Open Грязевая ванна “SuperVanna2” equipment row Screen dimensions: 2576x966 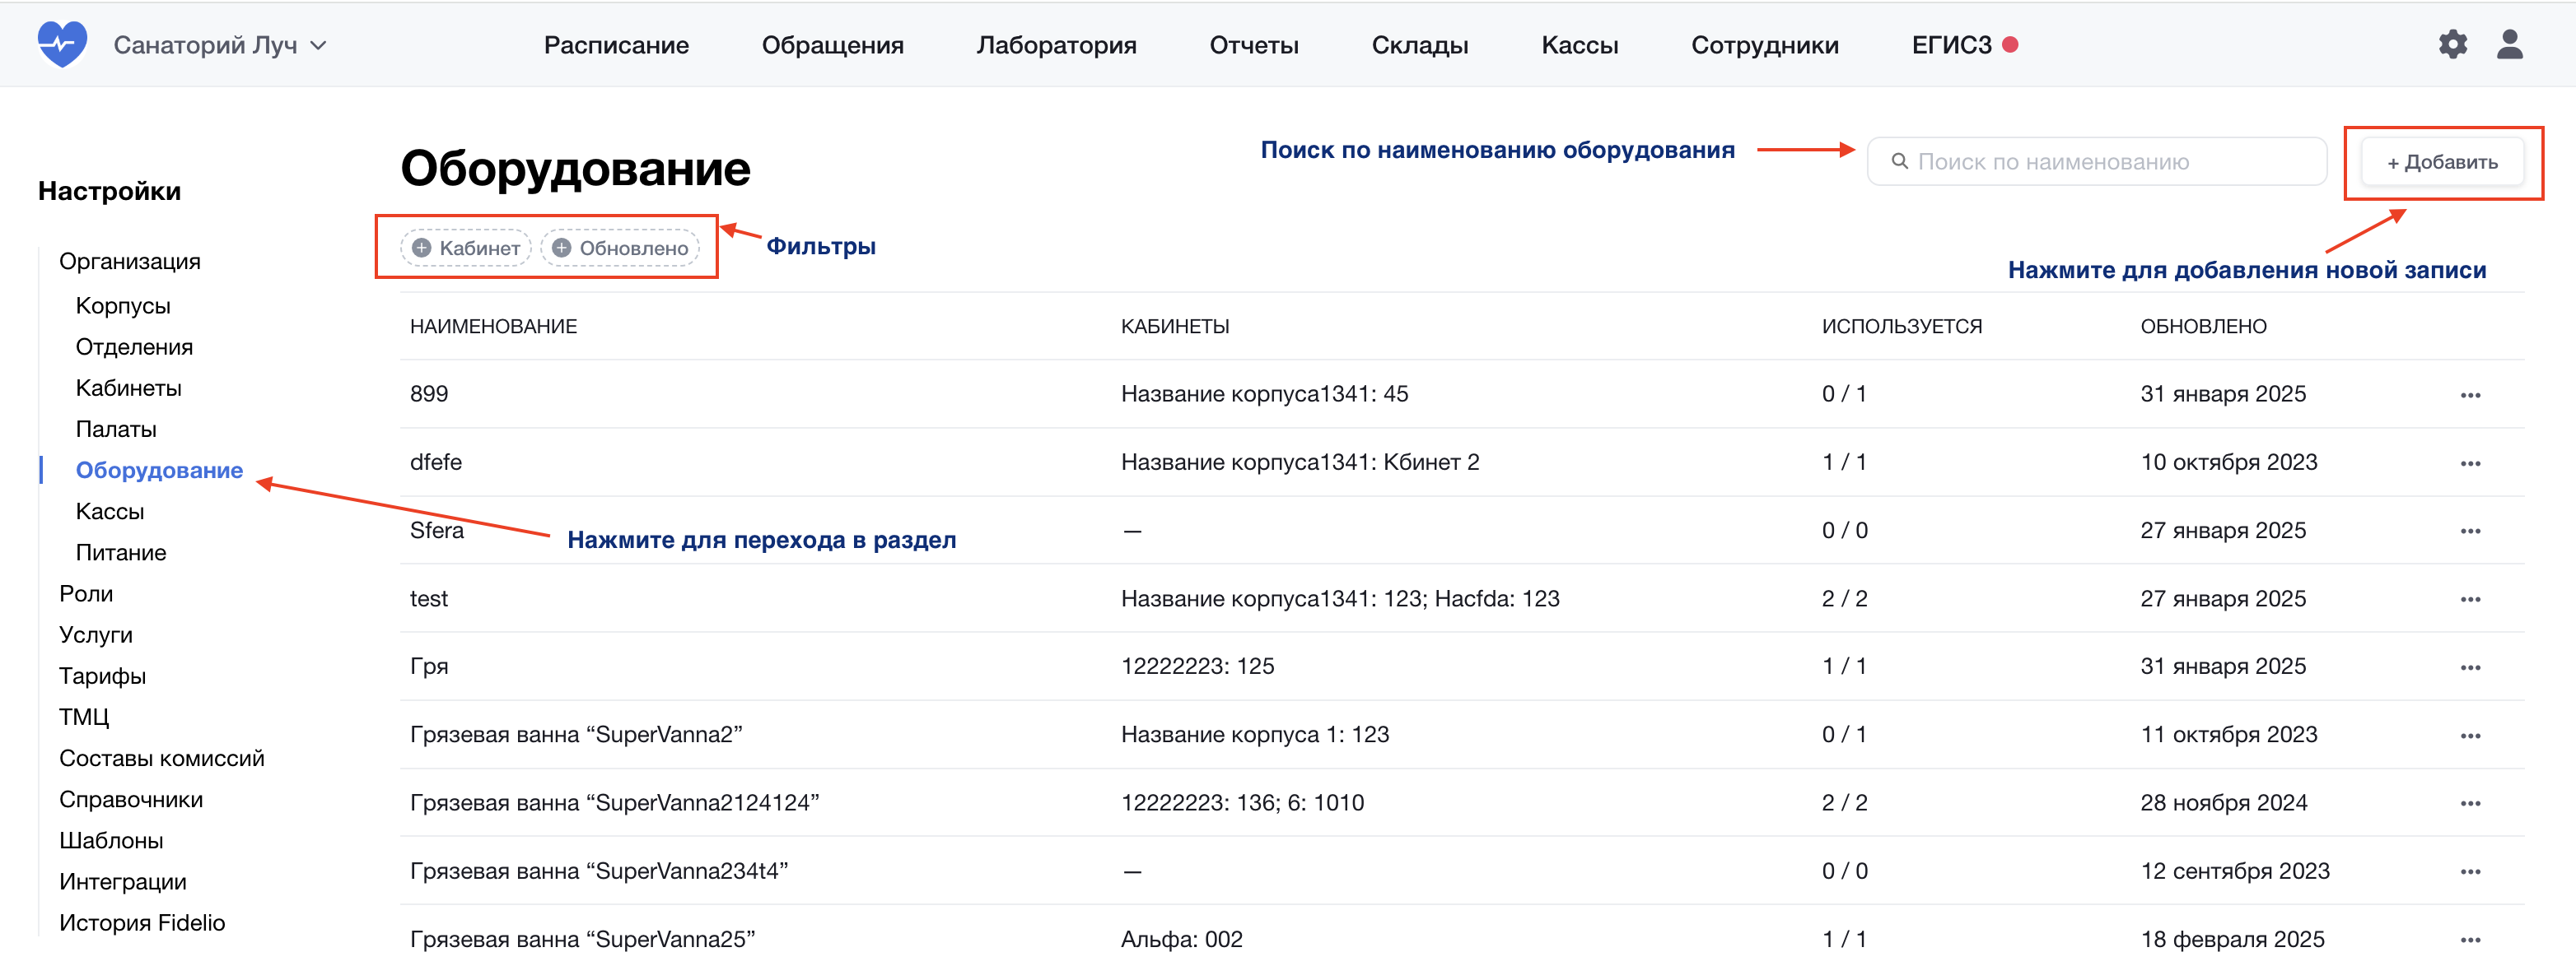576,734
